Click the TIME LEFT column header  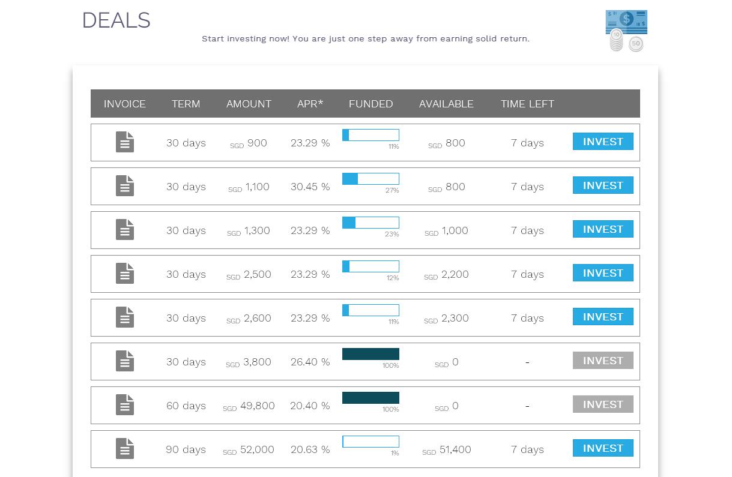click(527, 104)
